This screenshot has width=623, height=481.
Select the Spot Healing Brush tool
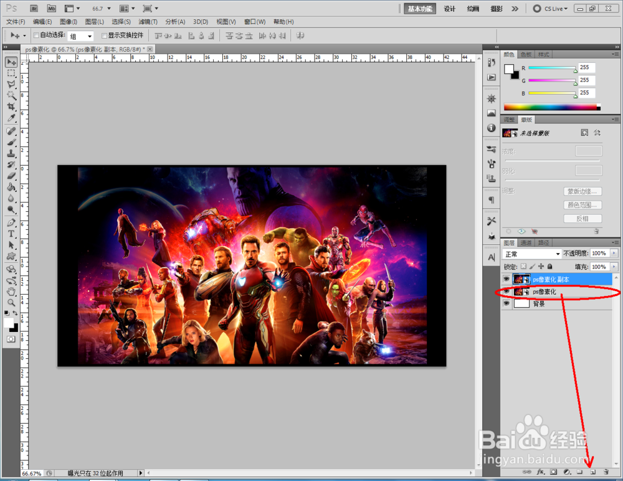tap(11, 131)
